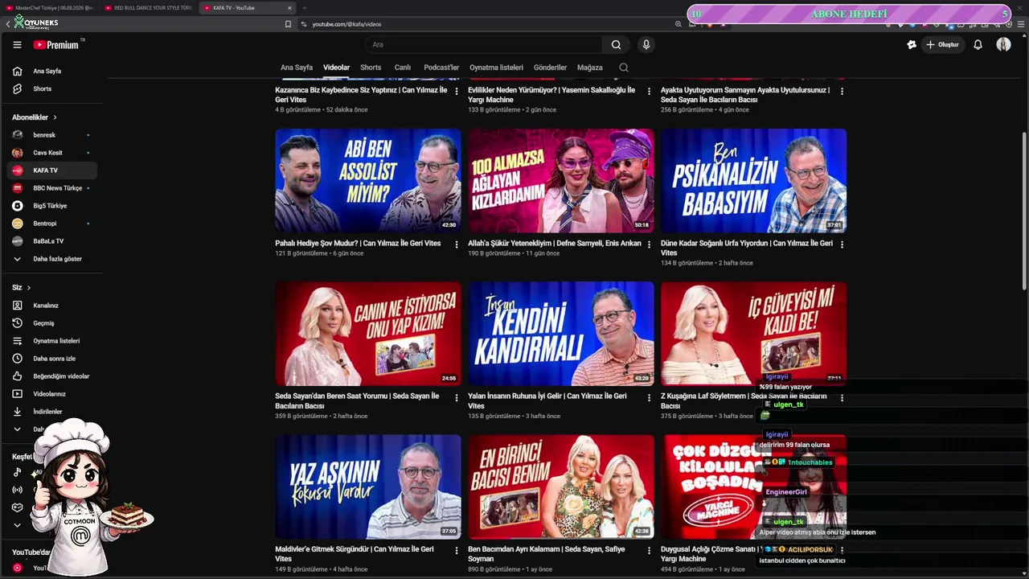
Task: Switch to the MasterChef Türkiye browser tab
Action: (x=50, y=8)
